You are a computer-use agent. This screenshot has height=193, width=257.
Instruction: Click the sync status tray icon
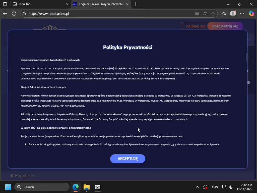click(205, 187)
